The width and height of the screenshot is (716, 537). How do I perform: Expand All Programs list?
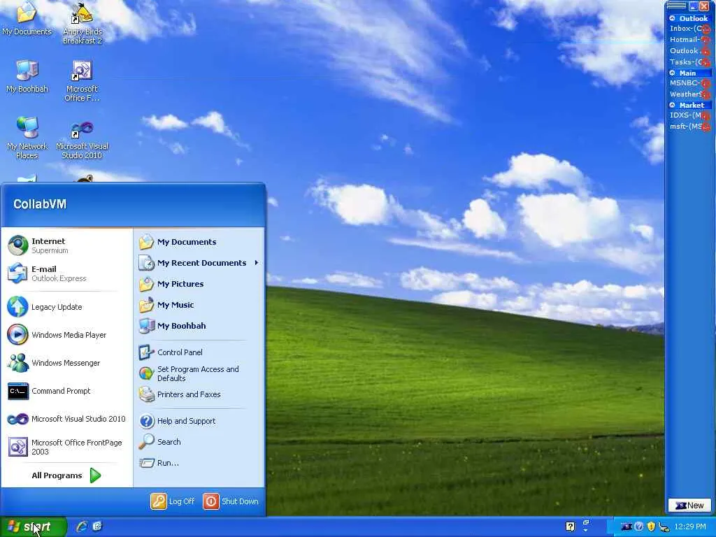[x=66, y=475]
